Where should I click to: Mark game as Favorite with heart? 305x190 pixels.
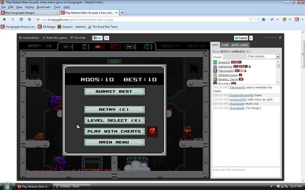78,38
